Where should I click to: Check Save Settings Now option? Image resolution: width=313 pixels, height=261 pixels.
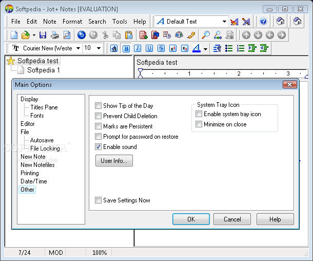[x=98, y=200]
